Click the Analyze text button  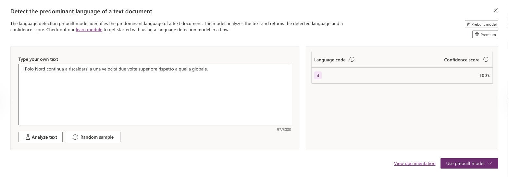coord(41,137)
